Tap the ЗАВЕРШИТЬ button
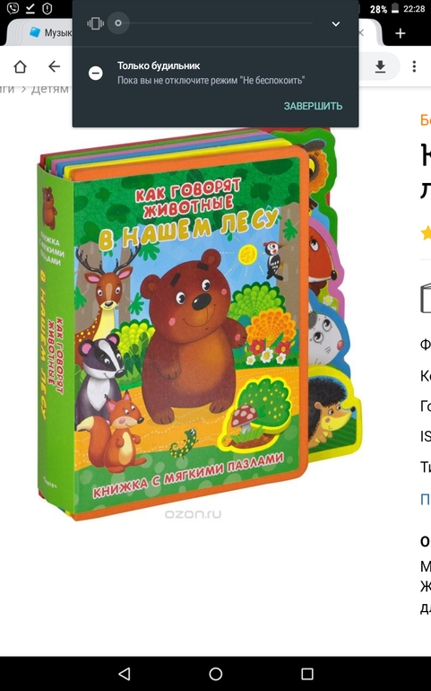Viewport: 431px width, 691px height. click(313, 106)
